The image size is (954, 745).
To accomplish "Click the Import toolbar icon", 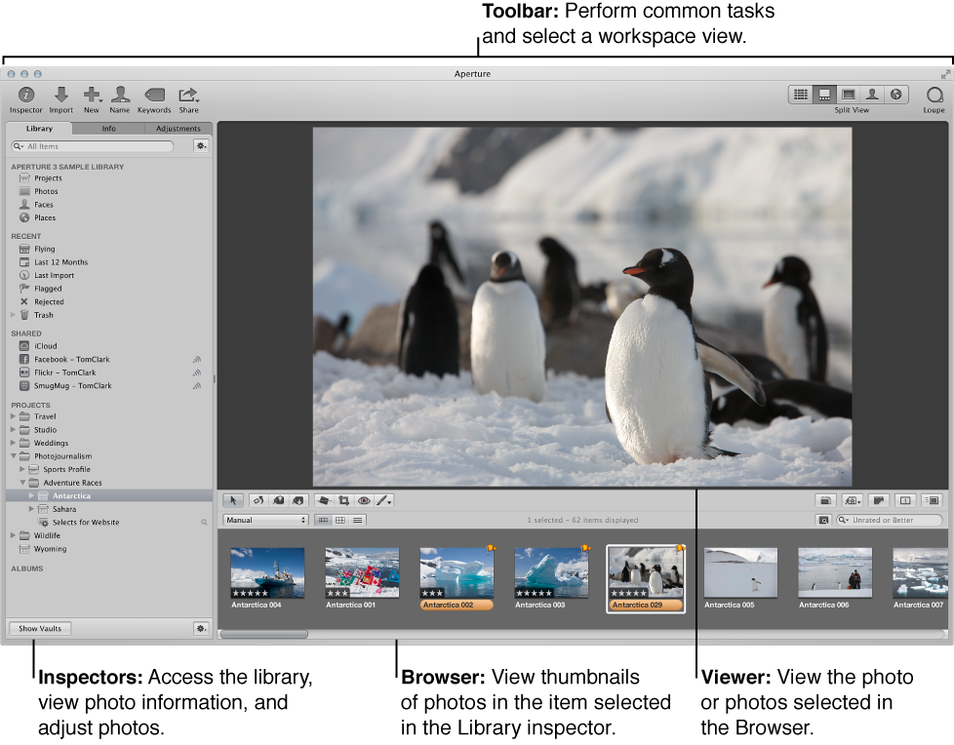I will tap(60, 95).
